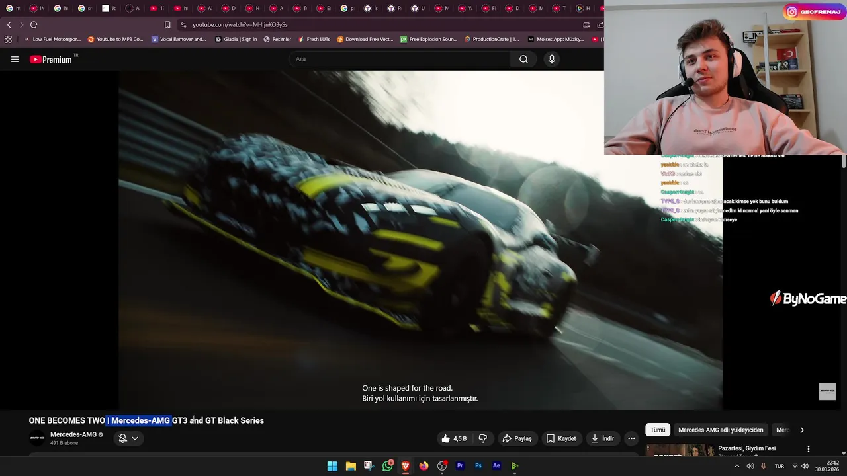Screen dimensions: 847x476
Task: Toggle notification bell for Mercedes-AMG channel
Action: (122, 438)
